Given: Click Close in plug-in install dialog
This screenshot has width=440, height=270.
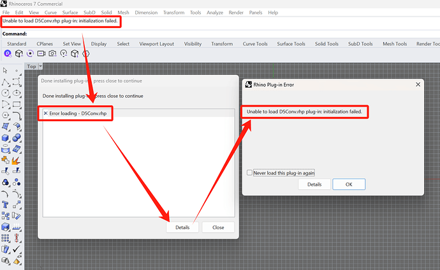Looking at the screenshot, I should tap(218, 227).
